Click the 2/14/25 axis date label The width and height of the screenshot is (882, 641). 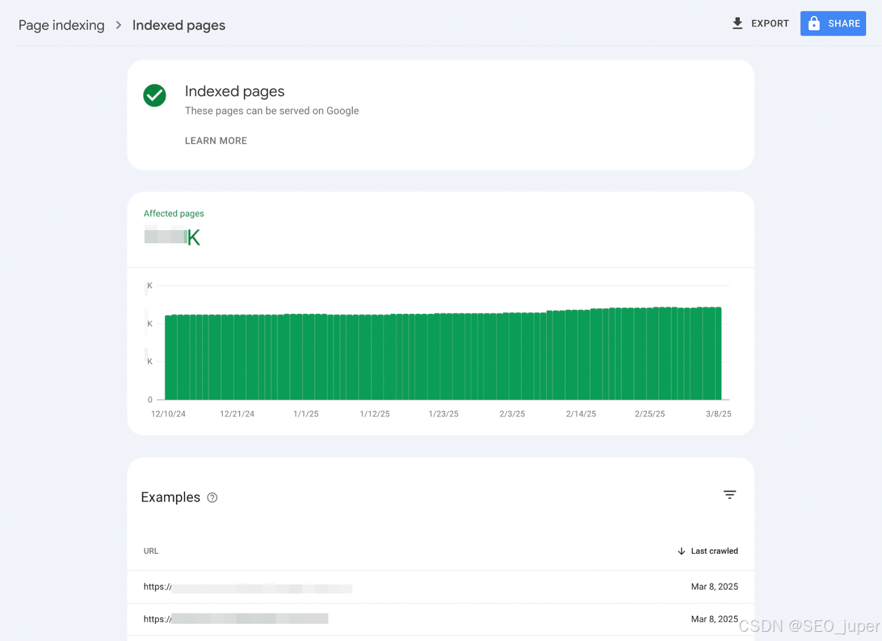click(x=581, y=414)
